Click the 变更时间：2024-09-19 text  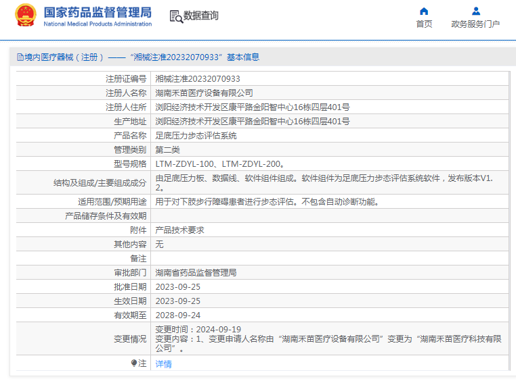[x=198, y=329]
